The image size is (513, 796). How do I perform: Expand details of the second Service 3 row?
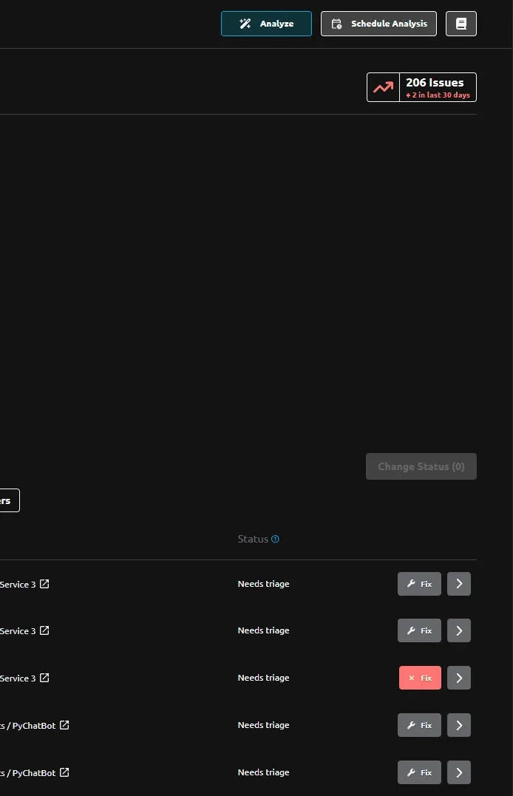click(458, 630)
